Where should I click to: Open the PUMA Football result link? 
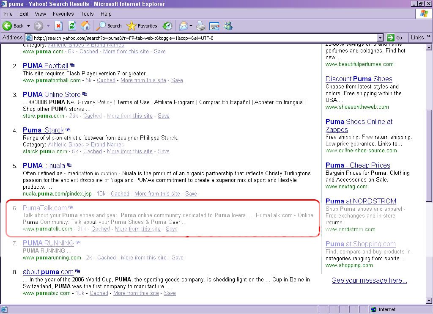(x=45, y=66)
